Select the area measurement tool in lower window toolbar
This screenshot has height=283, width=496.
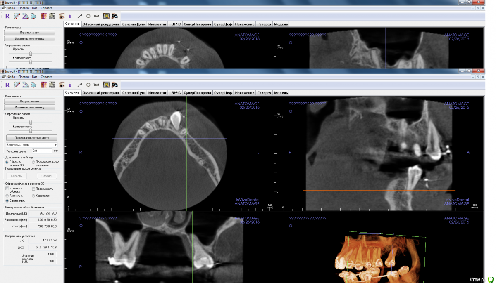tap(33, 85)
